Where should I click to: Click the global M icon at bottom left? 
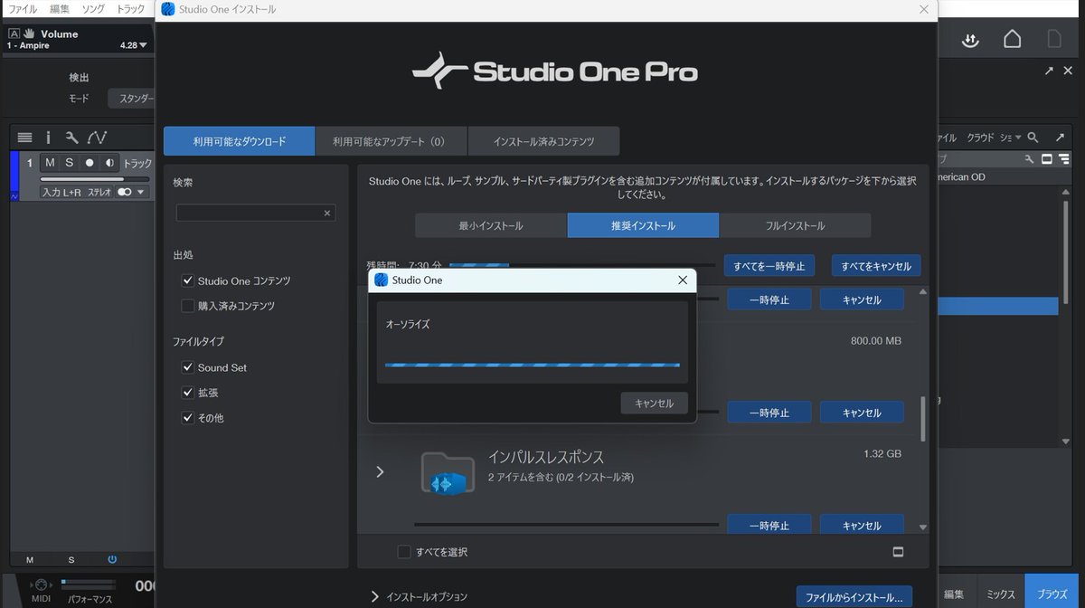pos(30,559)
